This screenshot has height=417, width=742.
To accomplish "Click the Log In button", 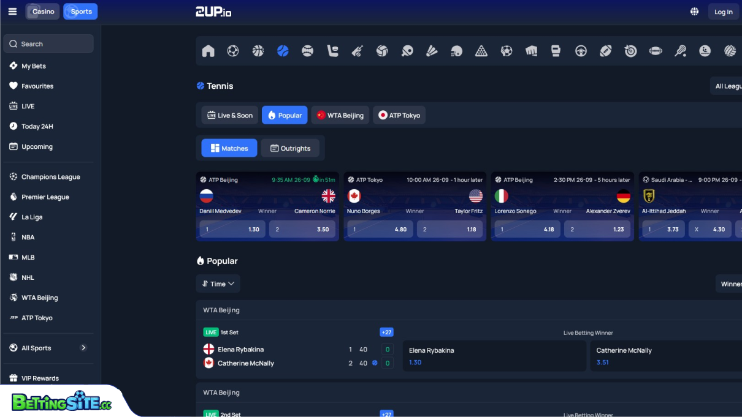I will 723,11.
